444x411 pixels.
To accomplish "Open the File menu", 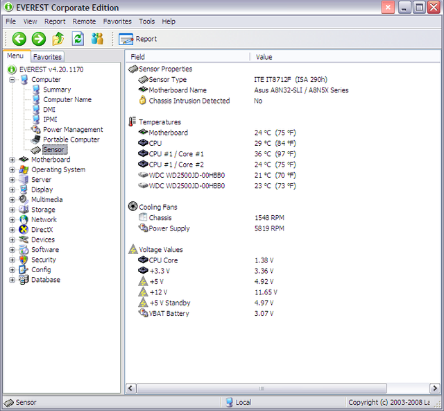I will 11,22.
